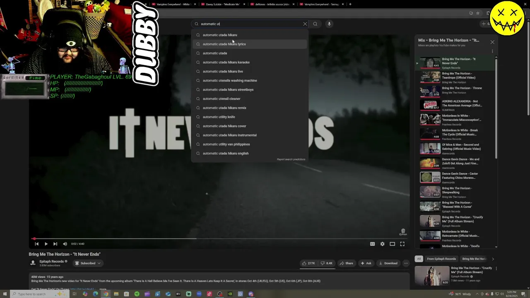Switch to deftones infinite source tab
Viewport: 530px width, 298px height.
272,4
